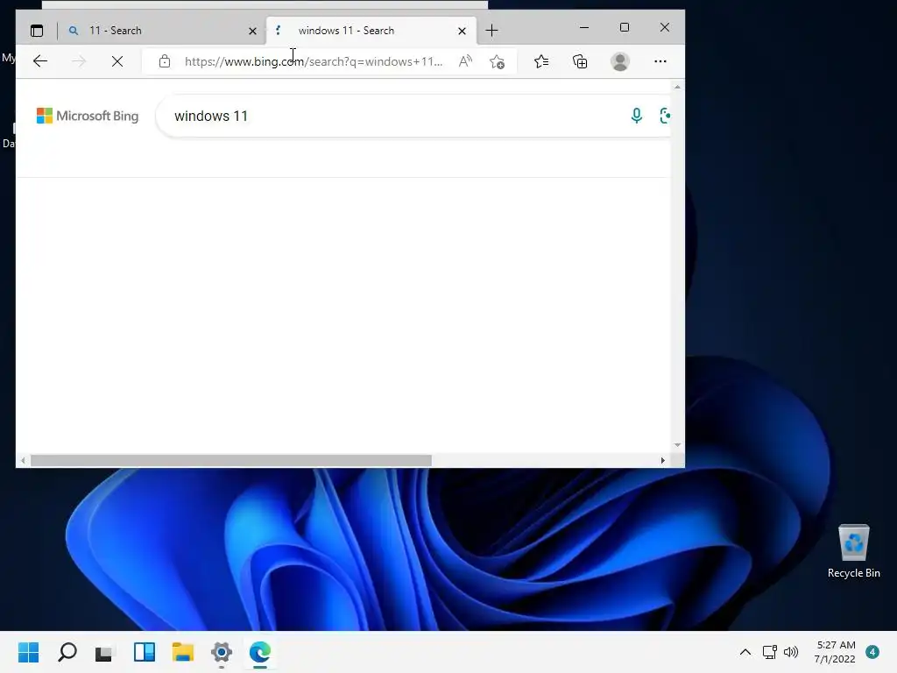Image resolution: width=897 pixels, height=673 pixels.
Task: Close the "11 - Search" tab
Action: [x=252, y=31]
